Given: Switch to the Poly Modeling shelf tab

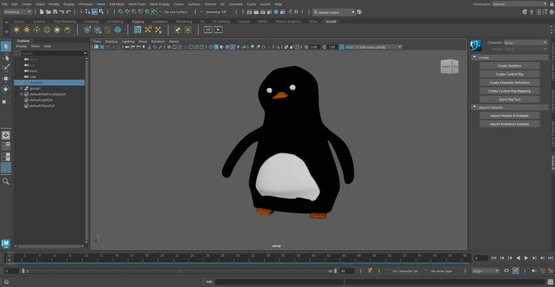Looking at the screenshot, I should coord(65,21).
